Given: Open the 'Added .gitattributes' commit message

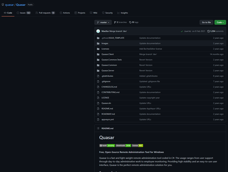Looking at the screenshot, I should coord(148,76).
